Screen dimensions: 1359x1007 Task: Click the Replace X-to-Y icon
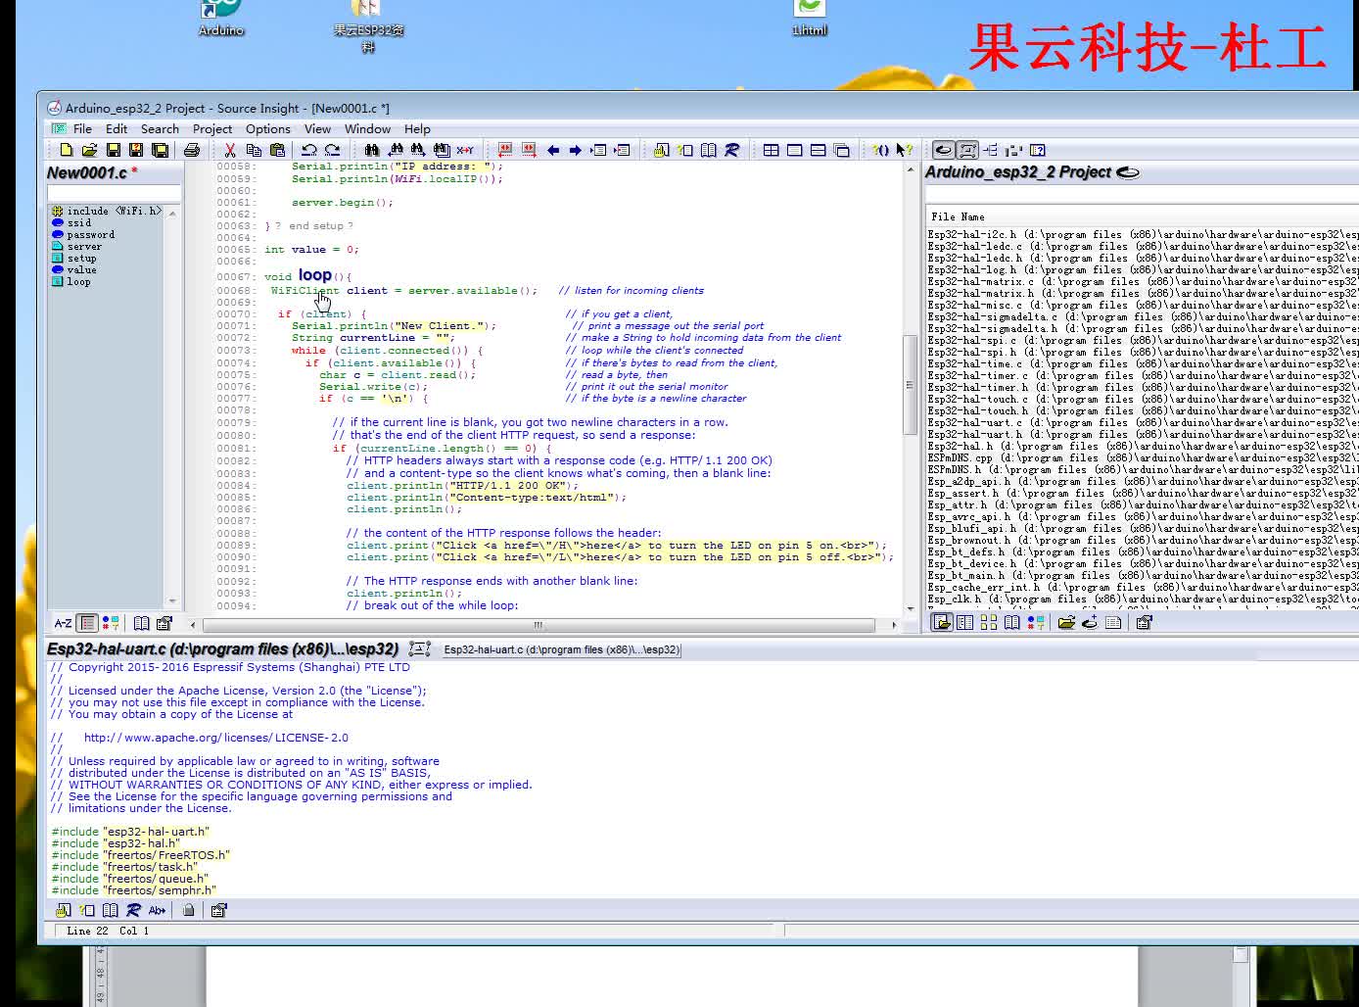pyautogui.click(x=464, y=150)
